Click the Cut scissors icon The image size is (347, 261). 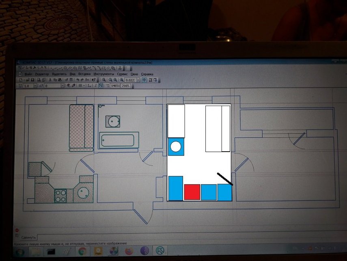49,80
